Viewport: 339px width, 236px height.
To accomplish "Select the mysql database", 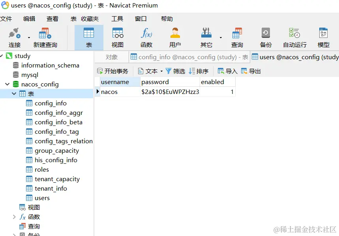I will pyautogui.click(x=30, y=75).
